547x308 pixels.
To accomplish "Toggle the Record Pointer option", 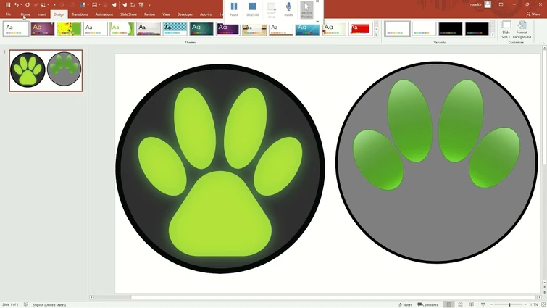I will tap(306, 9).
